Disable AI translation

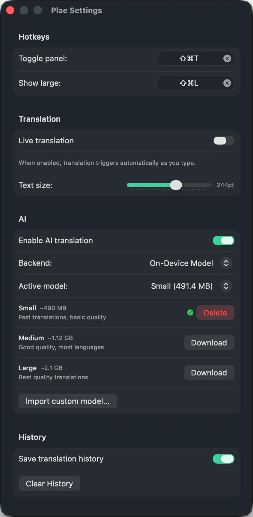click(x=223, y=240)
